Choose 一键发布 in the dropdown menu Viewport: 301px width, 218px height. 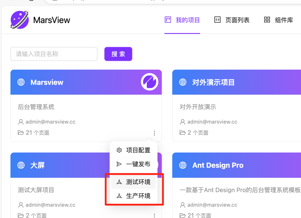click(138, 164)
